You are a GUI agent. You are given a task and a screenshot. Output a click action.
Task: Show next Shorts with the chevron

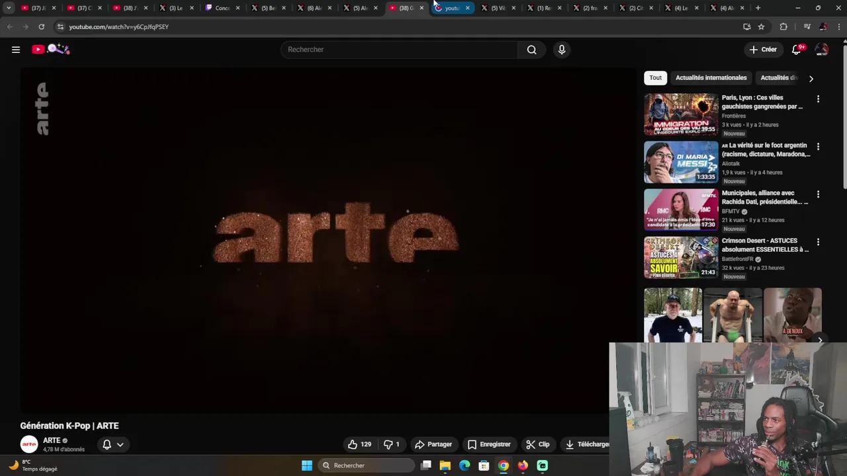pos(819,340)
